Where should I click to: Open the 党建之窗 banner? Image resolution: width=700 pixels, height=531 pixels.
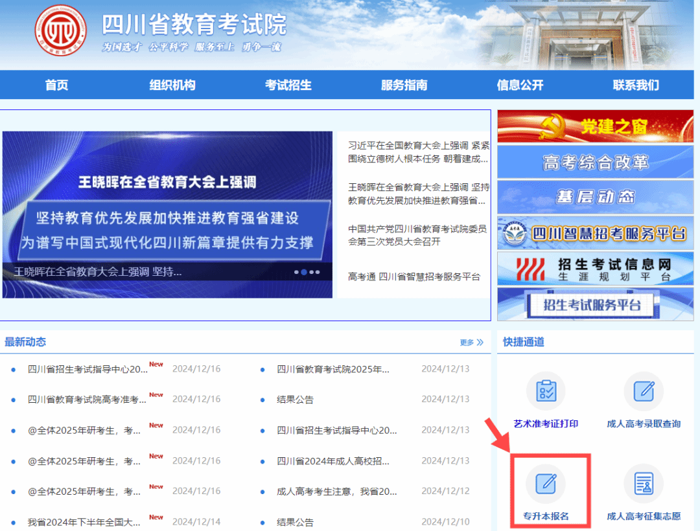[594, 126]
